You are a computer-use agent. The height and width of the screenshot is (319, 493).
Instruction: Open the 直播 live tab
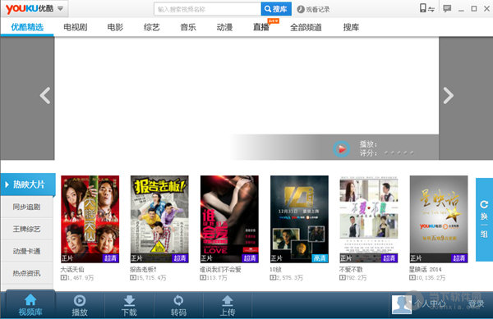click(261, 27)
